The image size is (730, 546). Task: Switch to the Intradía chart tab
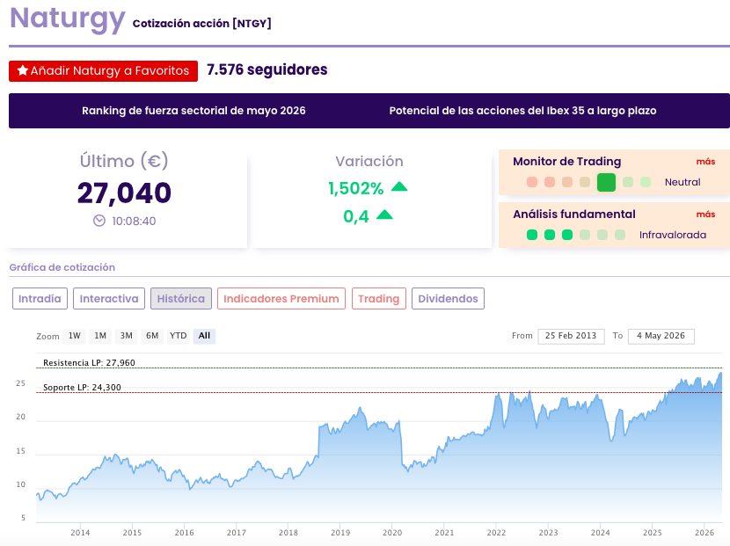pyautogui.click(x=40, y=298)
